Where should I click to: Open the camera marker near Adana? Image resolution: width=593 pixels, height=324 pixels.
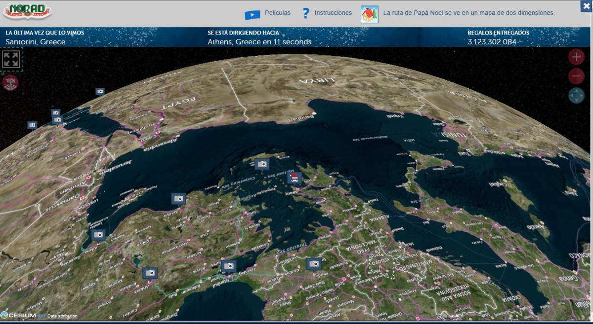pos(98,234)
